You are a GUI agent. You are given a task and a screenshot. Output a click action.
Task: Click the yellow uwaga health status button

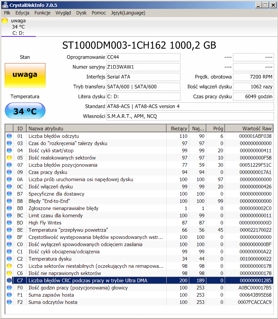(x=25, y=75)
